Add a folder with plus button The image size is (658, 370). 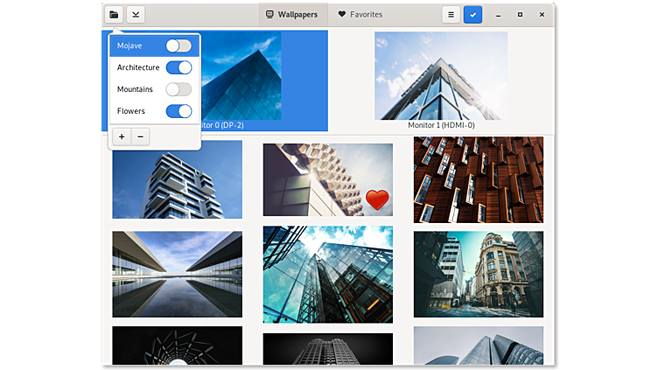click(122, 136)
